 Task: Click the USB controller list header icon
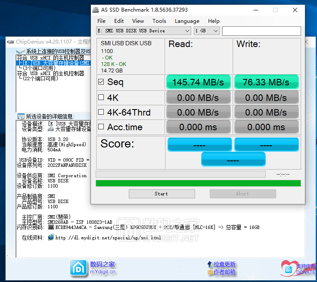click(20, 51)
